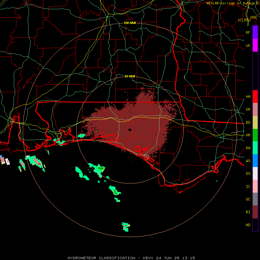Click the KEVX station identifier

(148, 258)
